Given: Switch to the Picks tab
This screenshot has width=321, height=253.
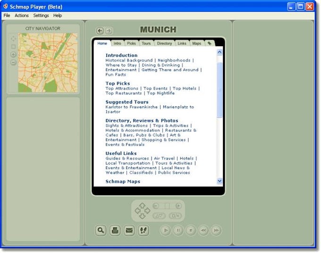Looking at the screenshot, I should (131, 43).
